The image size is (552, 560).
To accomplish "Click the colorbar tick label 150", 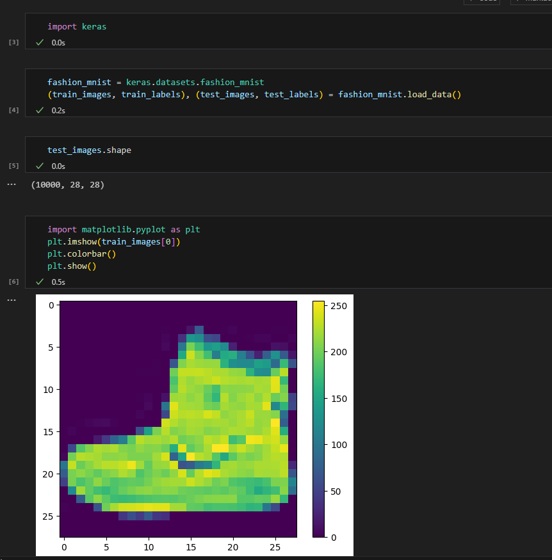I will 339,399.
